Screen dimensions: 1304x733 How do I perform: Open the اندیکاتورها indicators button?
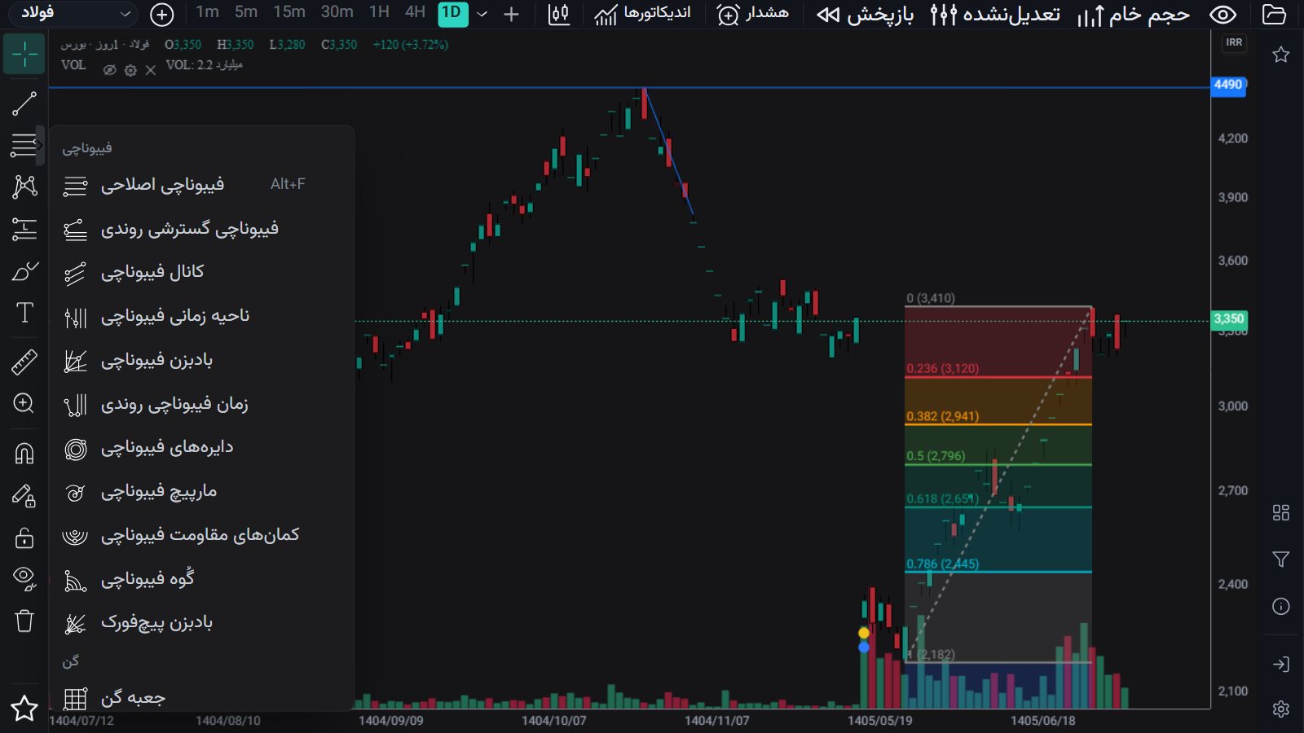point(642,14)
